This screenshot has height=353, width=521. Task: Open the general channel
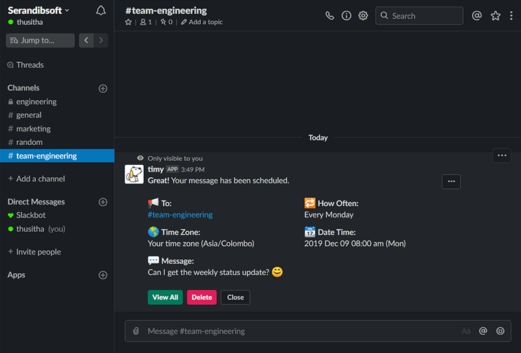pos(57,115)
